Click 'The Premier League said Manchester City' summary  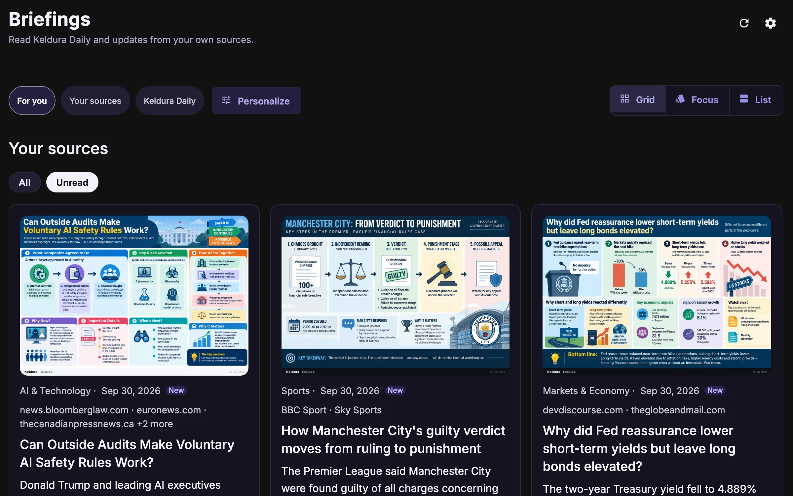(x=386, y=471)
